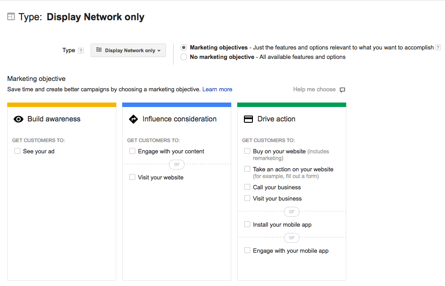
Task: Click the speech bubble icon near Help me choose
Action: 343,90
